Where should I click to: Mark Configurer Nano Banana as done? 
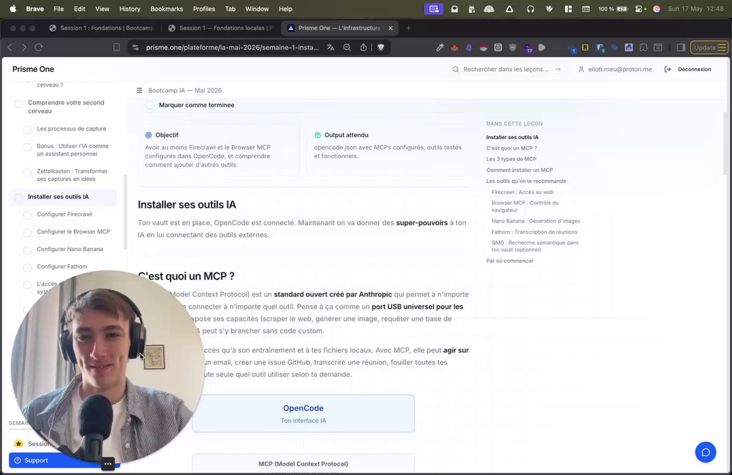(27, 250)
